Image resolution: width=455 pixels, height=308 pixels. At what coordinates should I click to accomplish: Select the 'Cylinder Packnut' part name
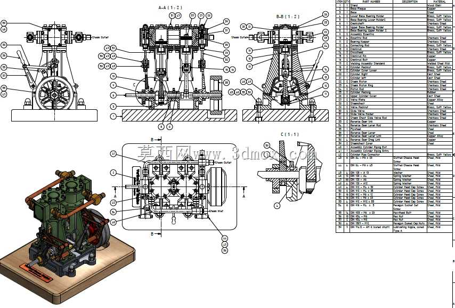tap(361, 67)
